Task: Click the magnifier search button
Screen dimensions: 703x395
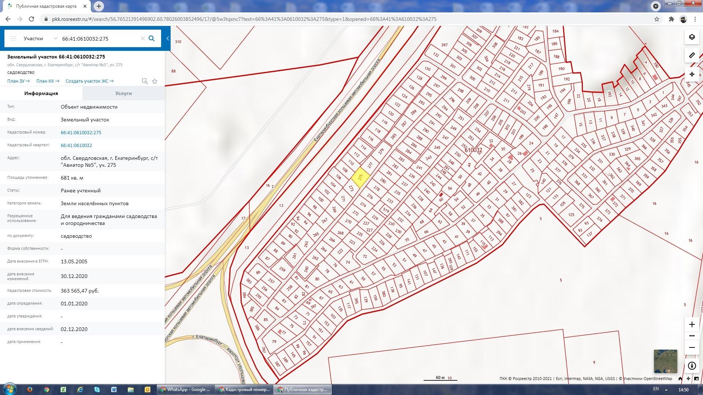Action: click(x=152, y=38)
